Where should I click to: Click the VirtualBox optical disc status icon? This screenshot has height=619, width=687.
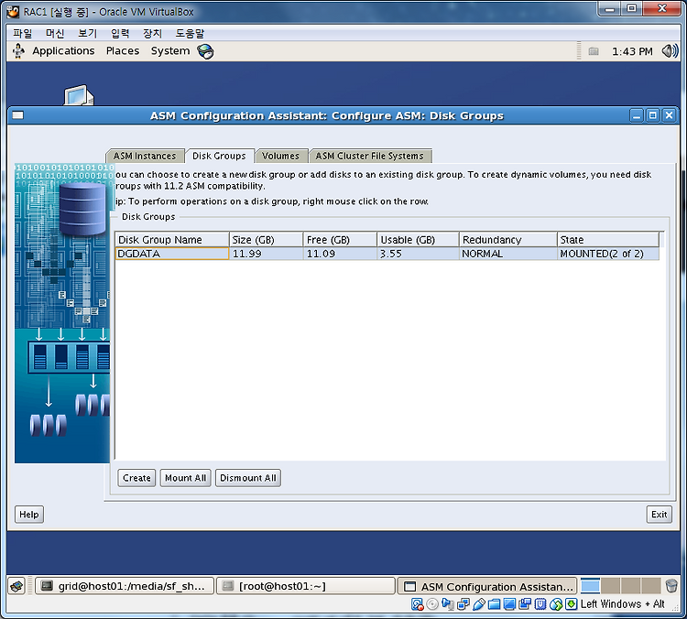(x=432, y=604)
